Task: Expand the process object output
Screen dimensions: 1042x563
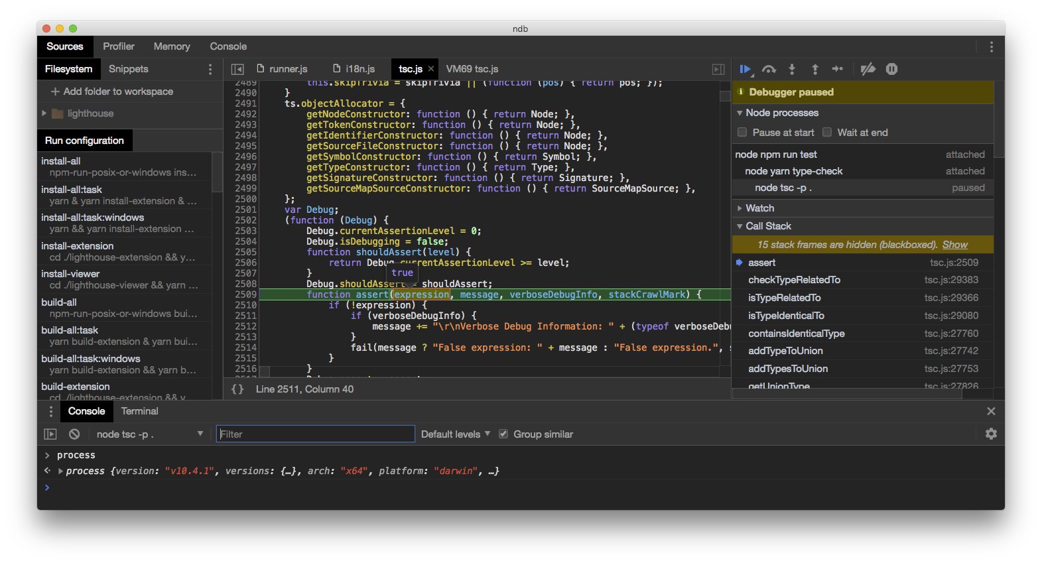Action: coord(61,471)
